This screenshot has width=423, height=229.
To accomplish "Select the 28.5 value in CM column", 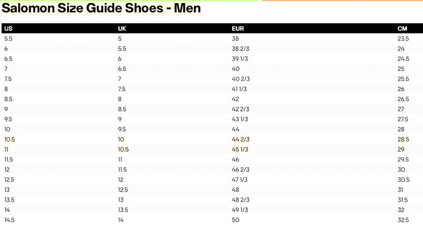I will [x=403, y=139].
